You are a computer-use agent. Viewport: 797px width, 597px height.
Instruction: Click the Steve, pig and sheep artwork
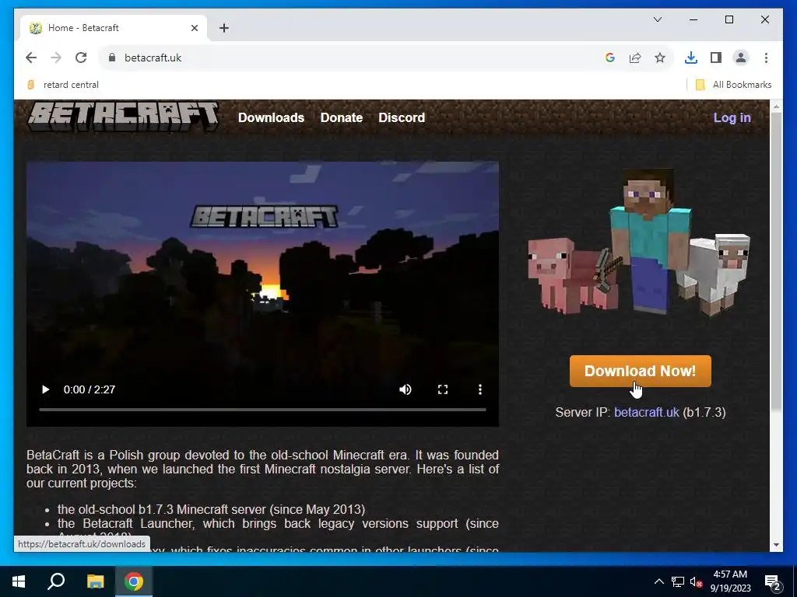638,243
